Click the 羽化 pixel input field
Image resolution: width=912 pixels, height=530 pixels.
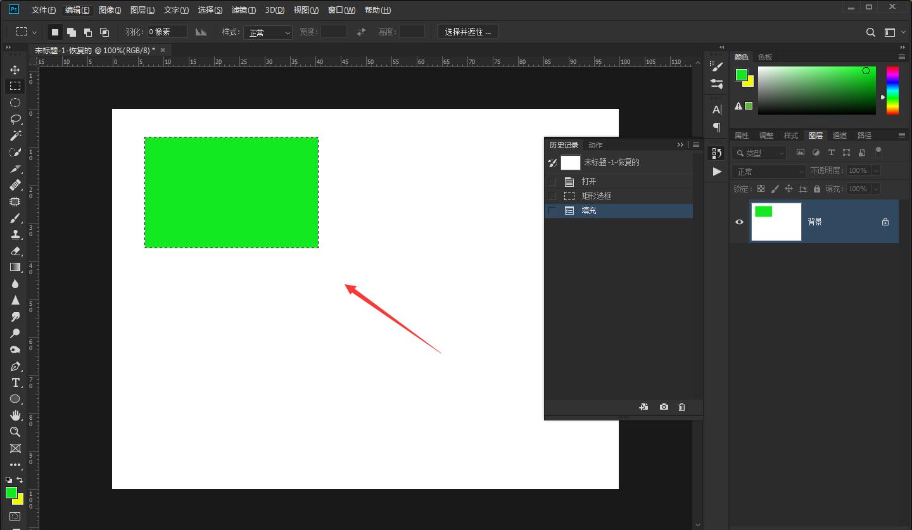tap(167, 32)
